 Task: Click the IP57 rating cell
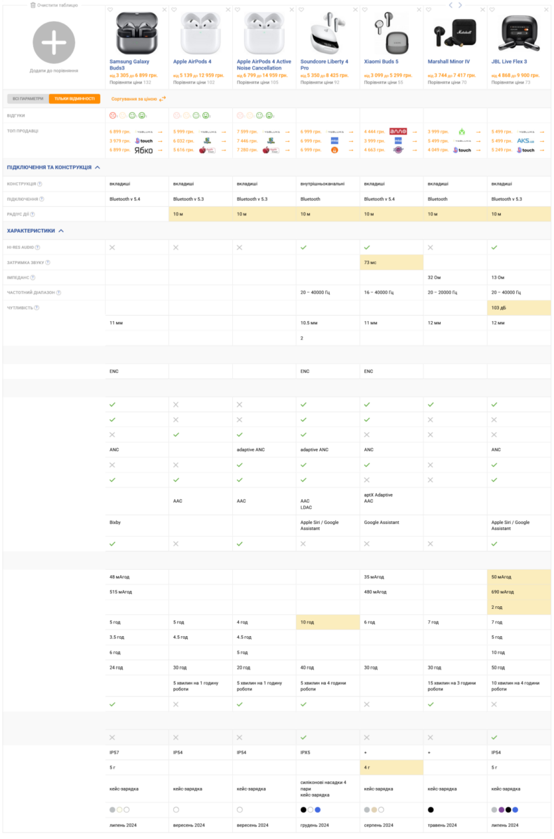[x=137, y=753]
